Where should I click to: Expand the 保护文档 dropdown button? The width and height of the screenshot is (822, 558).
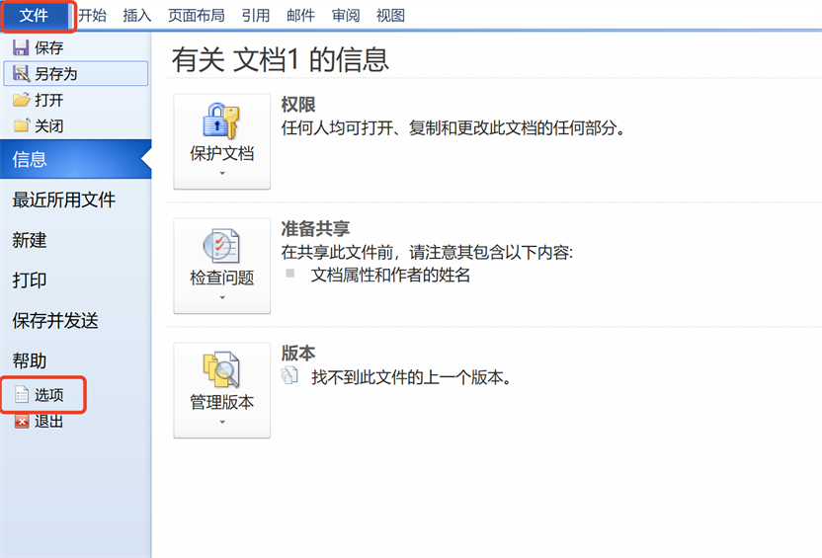[x=221, y=140]
